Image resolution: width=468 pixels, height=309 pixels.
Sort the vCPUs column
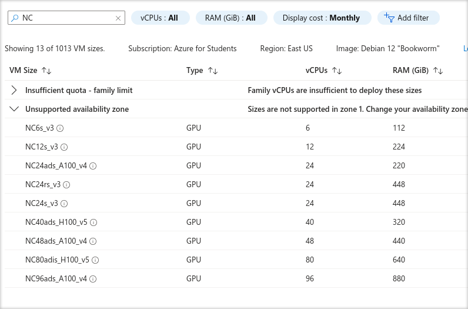[337, 71]
